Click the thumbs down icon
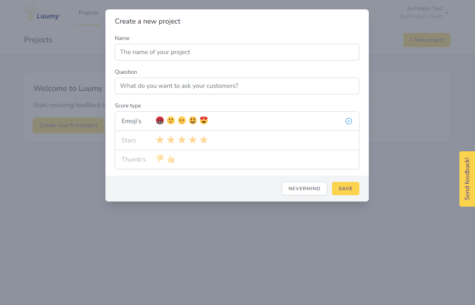Viewport: 475px width, 305px height. [160, 159]
